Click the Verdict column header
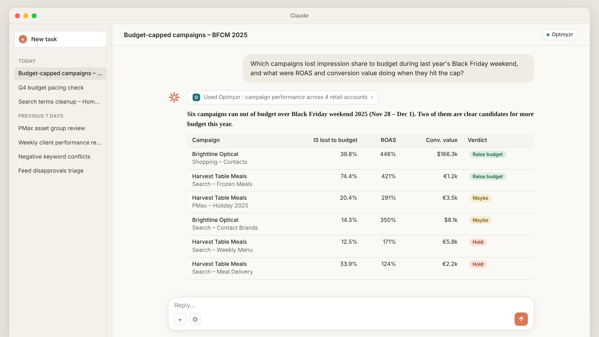Image resolution: width=599 pixels, height=337 pixels. click(x=477, y=140)
